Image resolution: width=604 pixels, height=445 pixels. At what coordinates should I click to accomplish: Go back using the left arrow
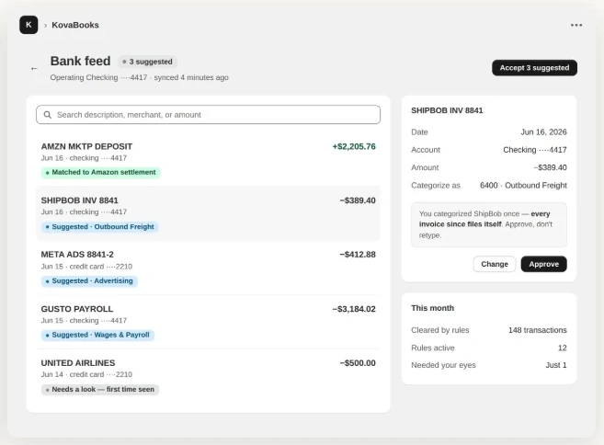coord(34,69)
